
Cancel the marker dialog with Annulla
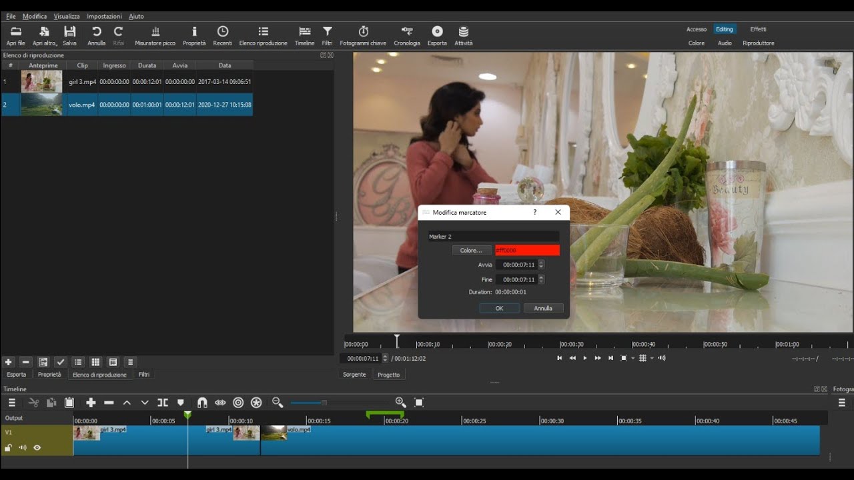[x=543, y=308]
